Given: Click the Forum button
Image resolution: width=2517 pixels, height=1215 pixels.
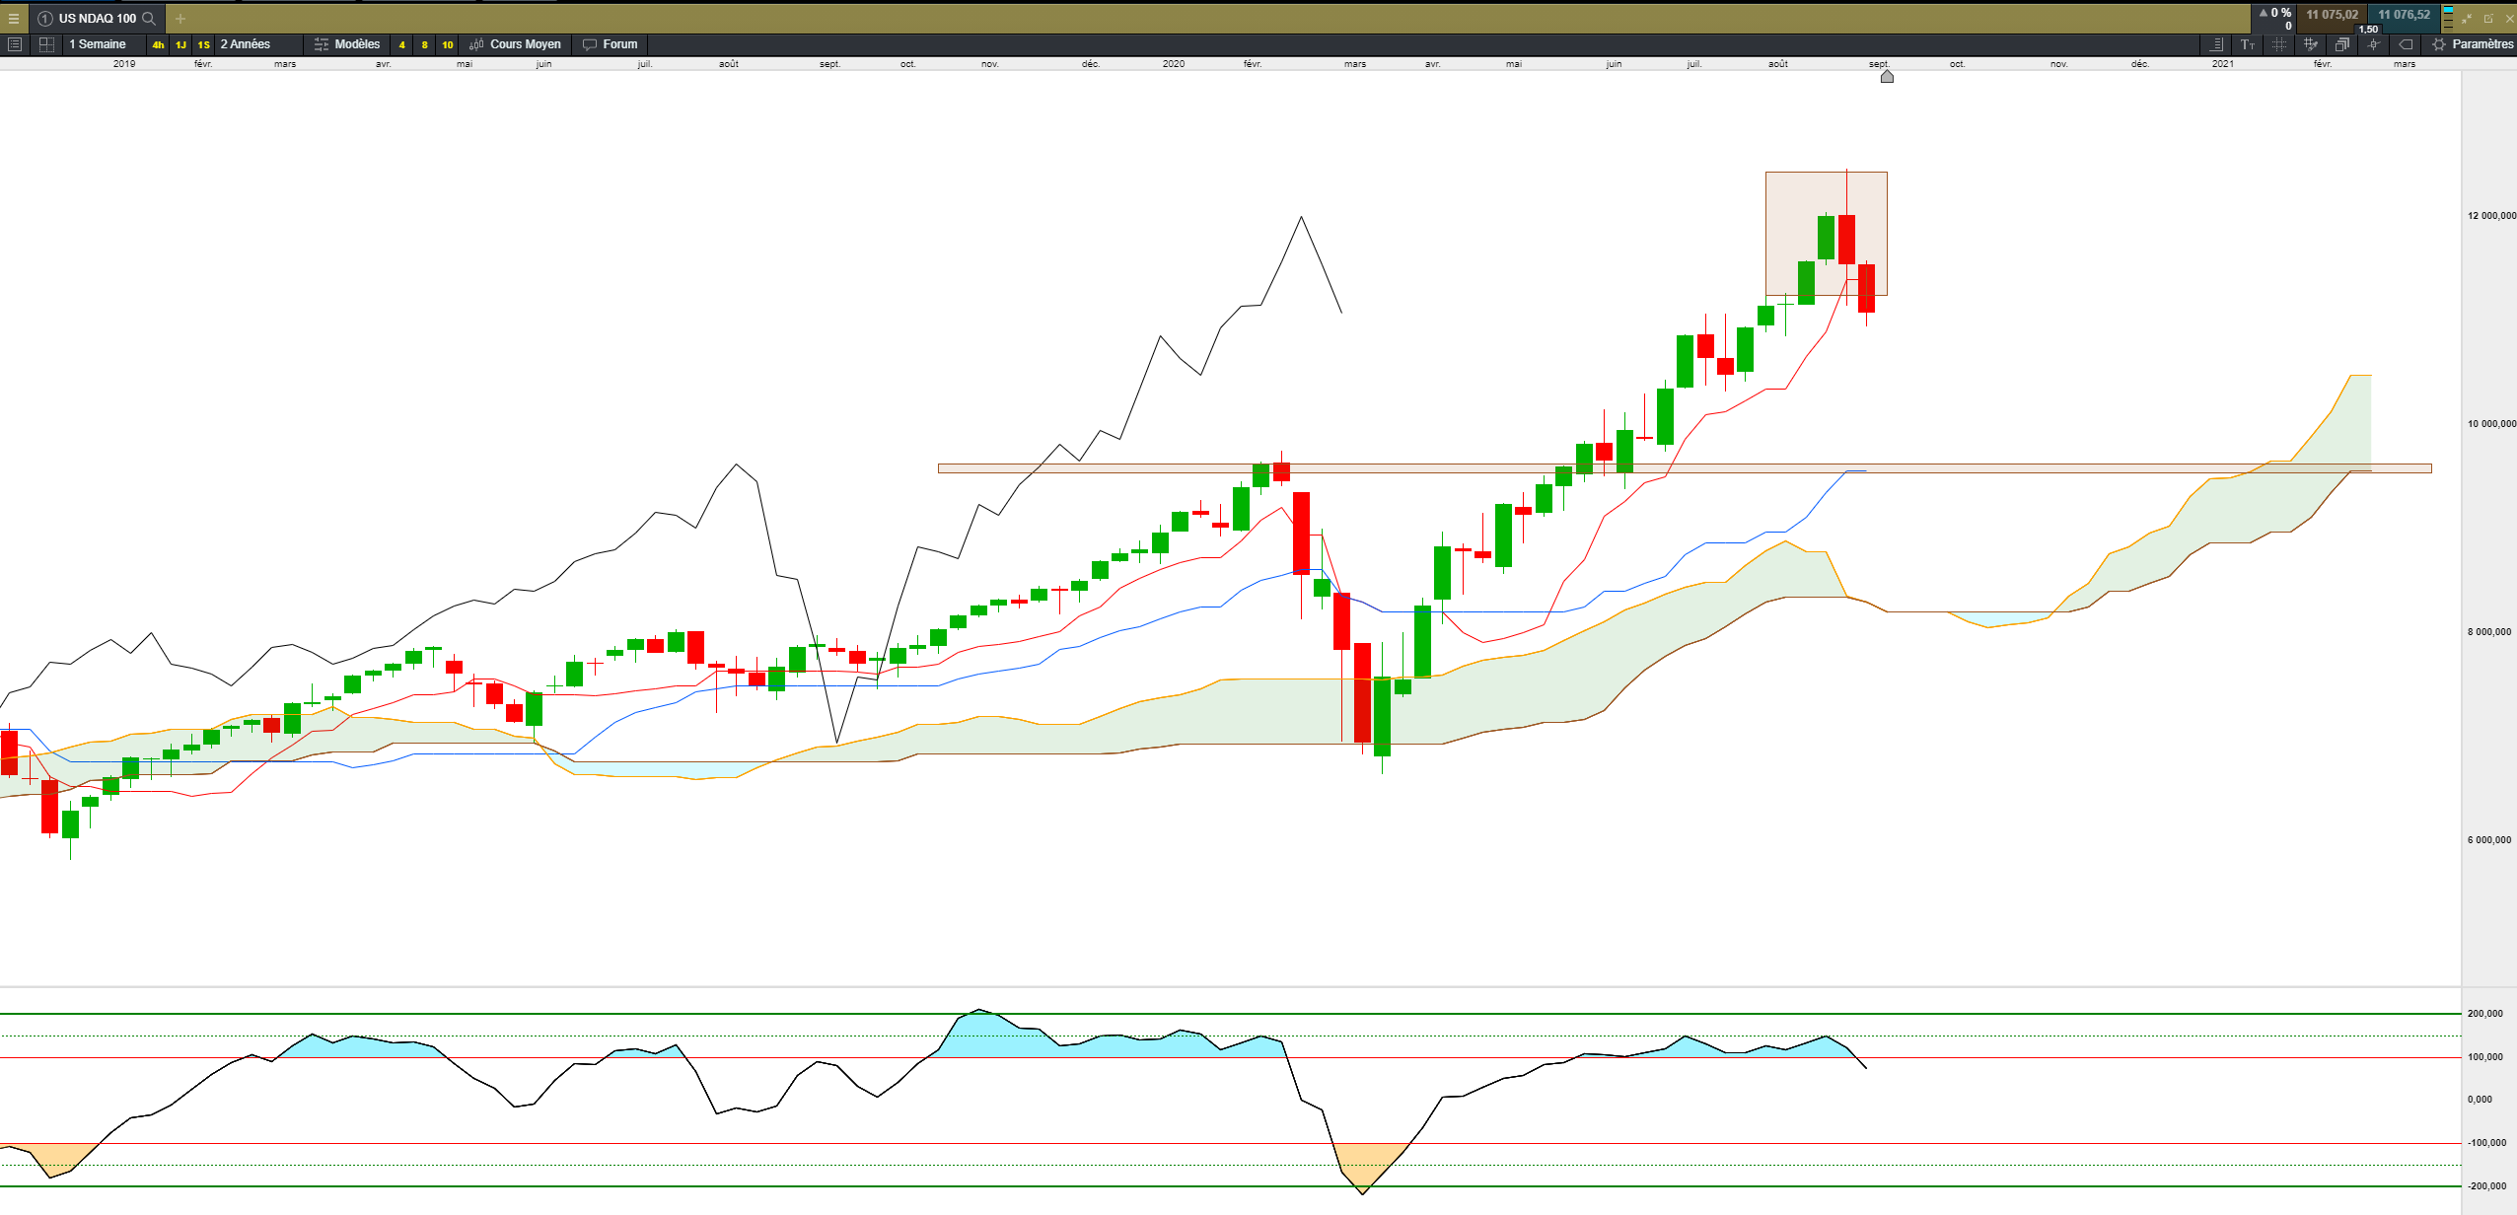Looking at the screenshot, I should pos(611,44).
